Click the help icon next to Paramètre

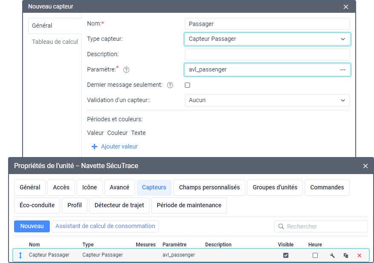pyautogui.click(x=126, y=70)
